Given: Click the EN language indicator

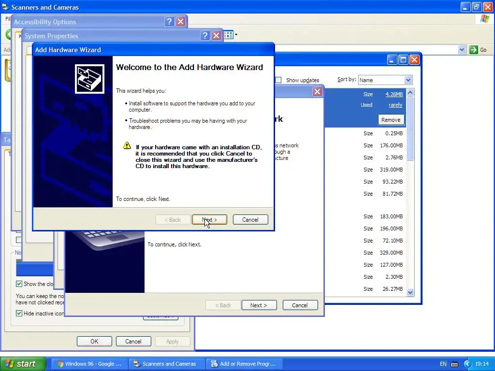Looking at the screenshot, I should coord(443,364).
